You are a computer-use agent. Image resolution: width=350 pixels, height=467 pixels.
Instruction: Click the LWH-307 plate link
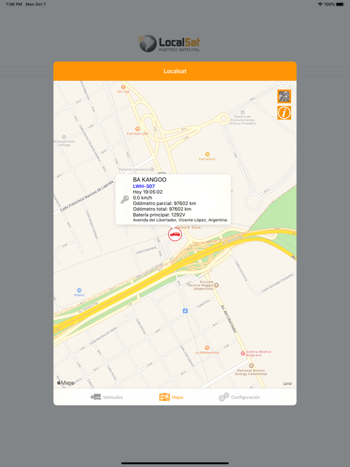pyautogui.click(x=144, y=186)
